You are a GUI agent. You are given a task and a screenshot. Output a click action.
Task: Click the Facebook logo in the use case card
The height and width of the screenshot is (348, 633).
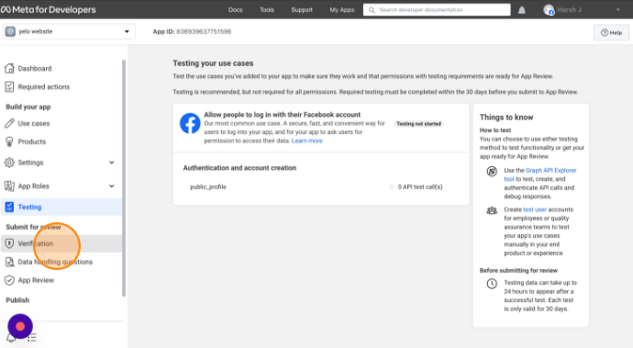[190, 123]
